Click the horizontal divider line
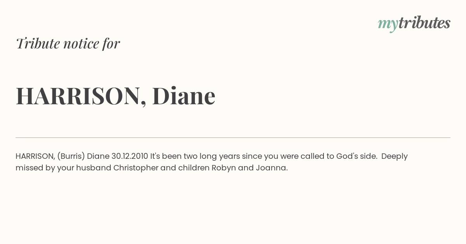The width and height of the screenshot is (466, 244). click(233, 137)
